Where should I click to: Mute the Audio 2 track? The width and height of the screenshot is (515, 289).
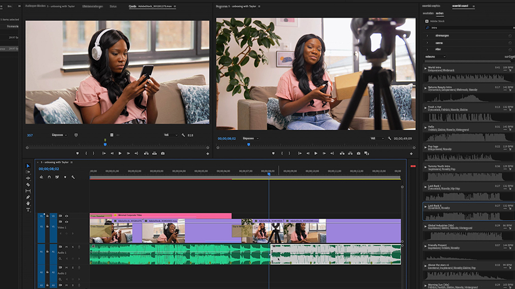coord(66,268)
